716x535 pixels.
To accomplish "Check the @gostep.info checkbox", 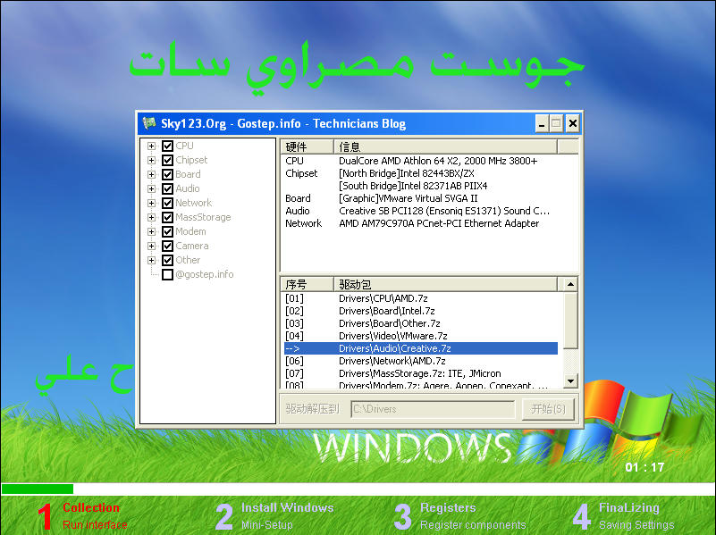I will [167, 274].
